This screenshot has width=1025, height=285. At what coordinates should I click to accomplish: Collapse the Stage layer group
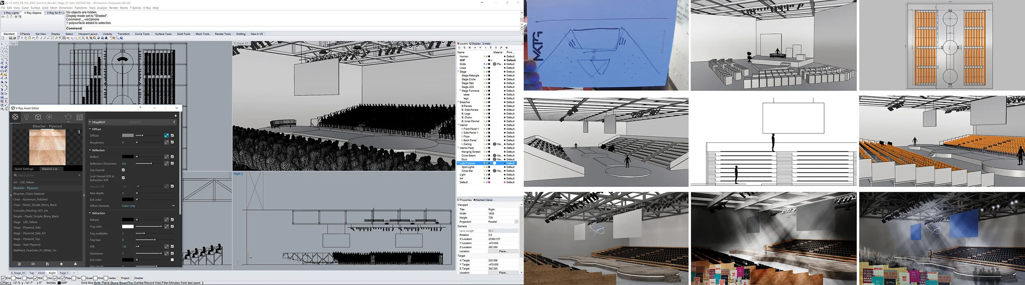coord(458,72)
